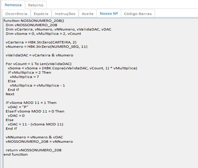Screen dimensions: 198x168
Task: Click the line 'Dim vCarteira, vNumero, vNNumero, vValidaDAC, vDAC'
Action: [59, 29]
